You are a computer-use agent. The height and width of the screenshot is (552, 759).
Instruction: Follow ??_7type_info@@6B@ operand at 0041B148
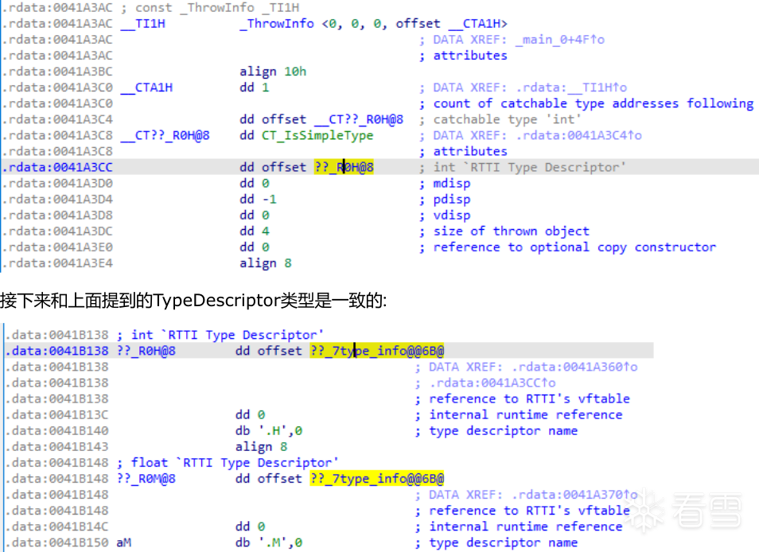(x=377, y=479)
